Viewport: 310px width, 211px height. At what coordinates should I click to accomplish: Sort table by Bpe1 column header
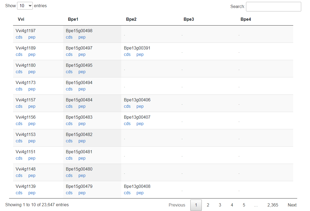(x=73, y=19)
